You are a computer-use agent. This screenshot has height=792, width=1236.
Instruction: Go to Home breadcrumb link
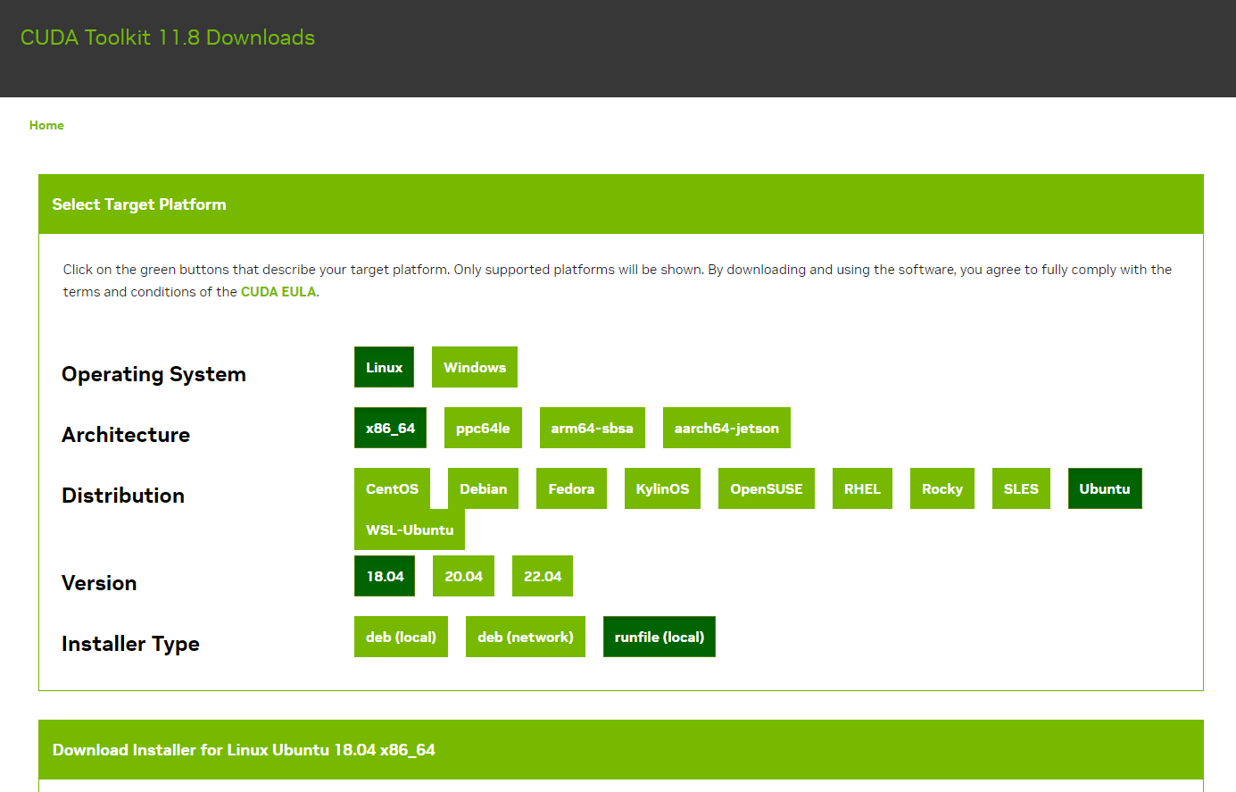[x=46, y=125]
